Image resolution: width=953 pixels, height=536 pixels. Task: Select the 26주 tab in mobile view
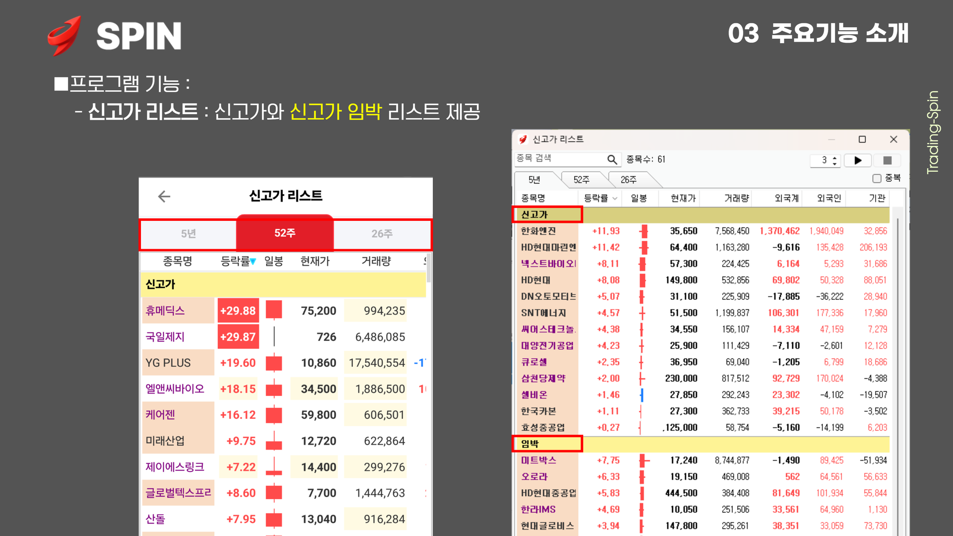click(382, 234)
